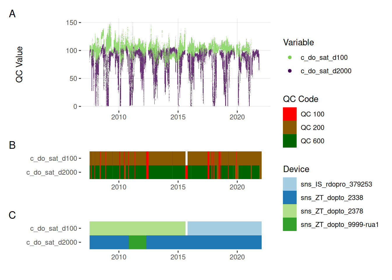Click the QC Value y-axis title

pyautogui.click(x=19, y=64)
